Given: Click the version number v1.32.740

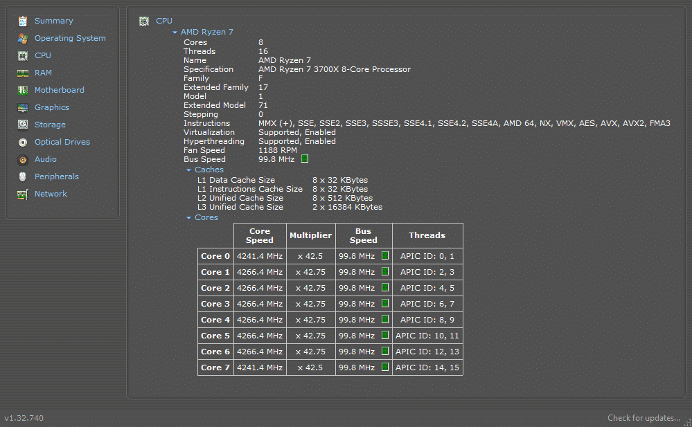Looking at the screenshot, I should tap(24, 418).
